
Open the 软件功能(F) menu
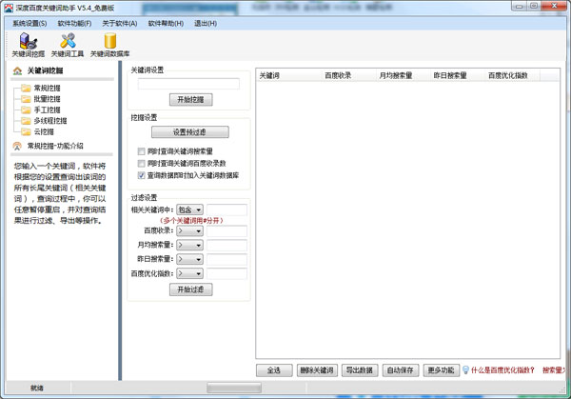pos(74,23)
